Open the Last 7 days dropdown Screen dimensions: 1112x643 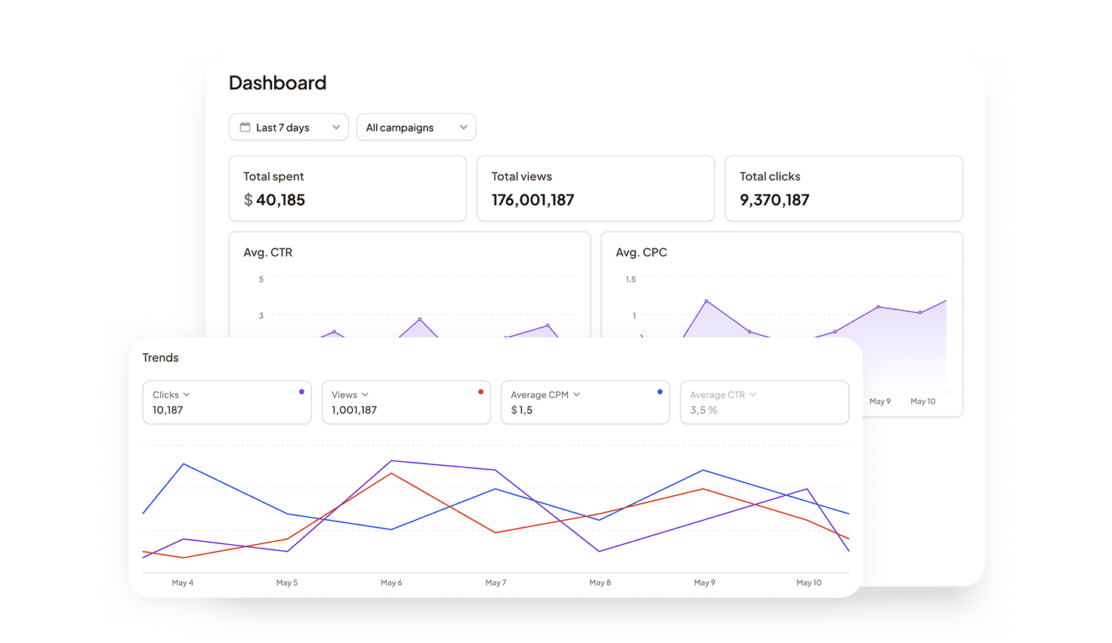tap(288, 128)
